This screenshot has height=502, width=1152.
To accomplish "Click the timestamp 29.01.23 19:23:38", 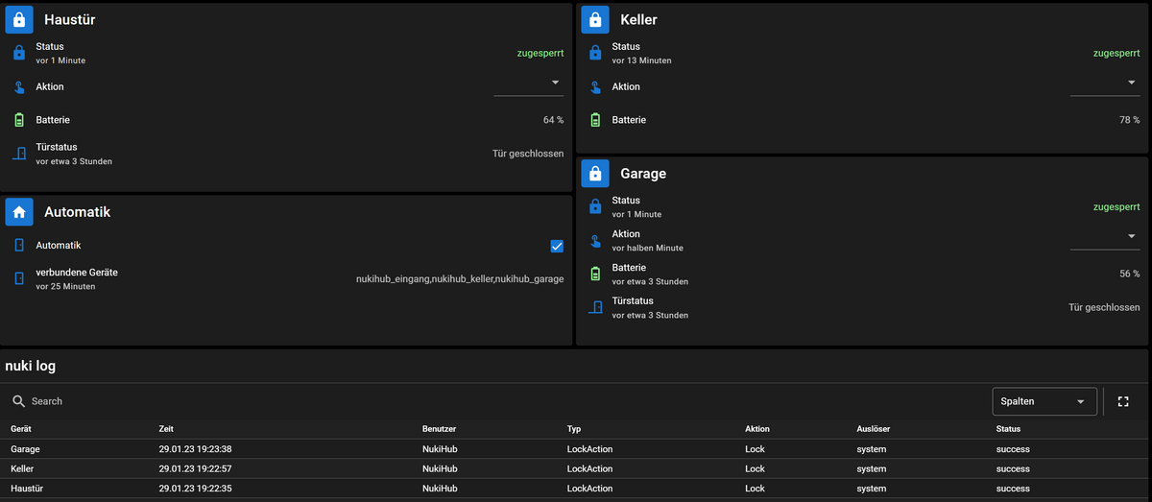I will [x=195, y=449].
